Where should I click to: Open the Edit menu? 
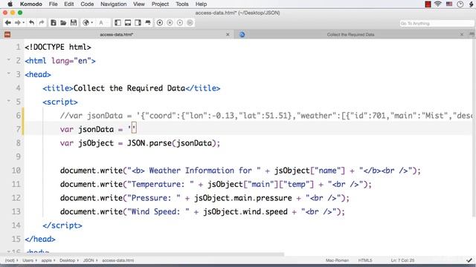tap(69, 4)
